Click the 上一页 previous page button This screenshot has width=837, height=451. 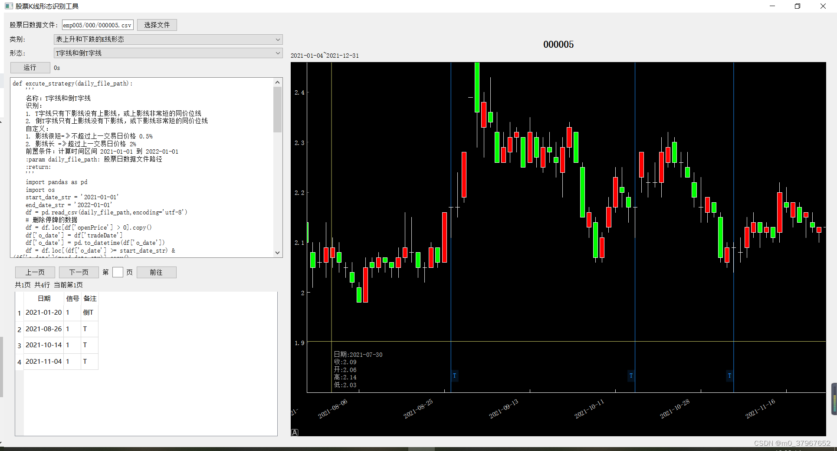click(35, 272)
